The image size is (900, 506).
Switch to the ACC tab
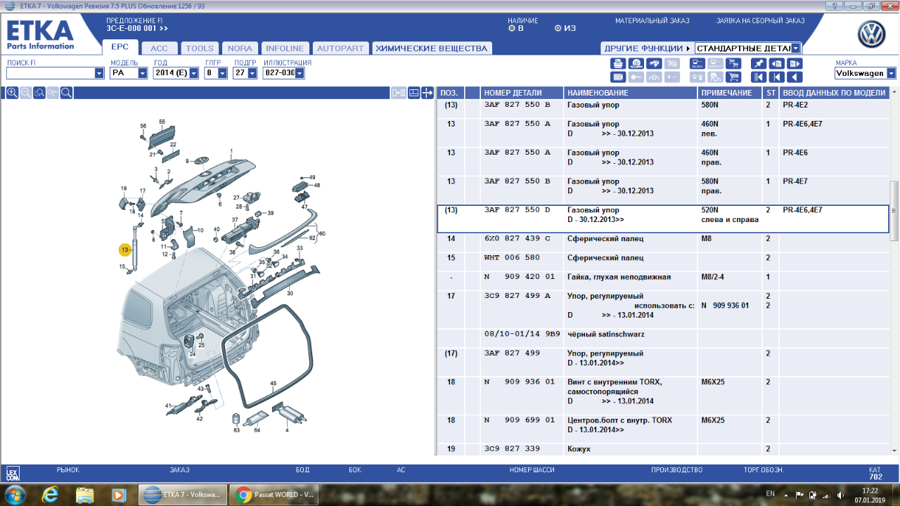click(159, 48)
